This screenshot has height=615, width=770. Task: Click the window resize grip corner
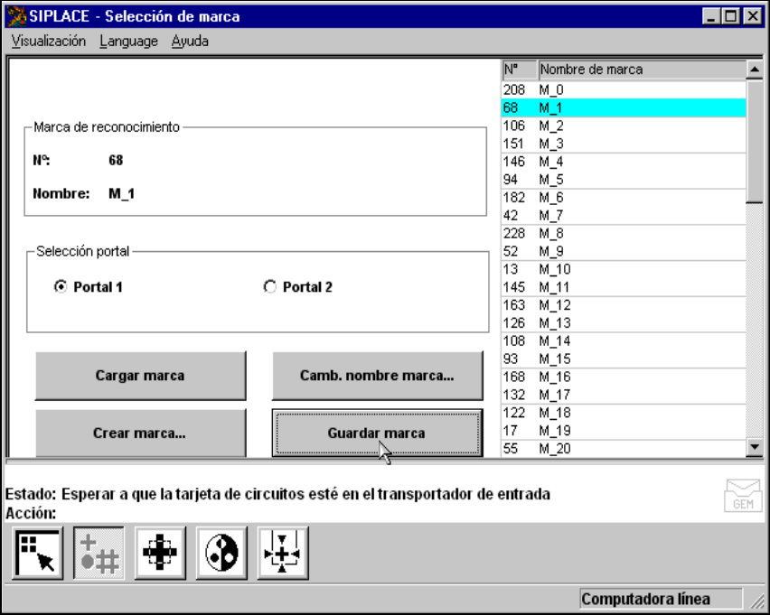tap(757, 601)
